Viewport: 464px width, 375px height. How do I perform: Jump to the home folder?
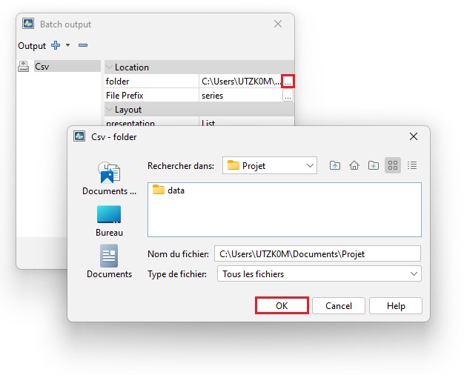[354, 165]
